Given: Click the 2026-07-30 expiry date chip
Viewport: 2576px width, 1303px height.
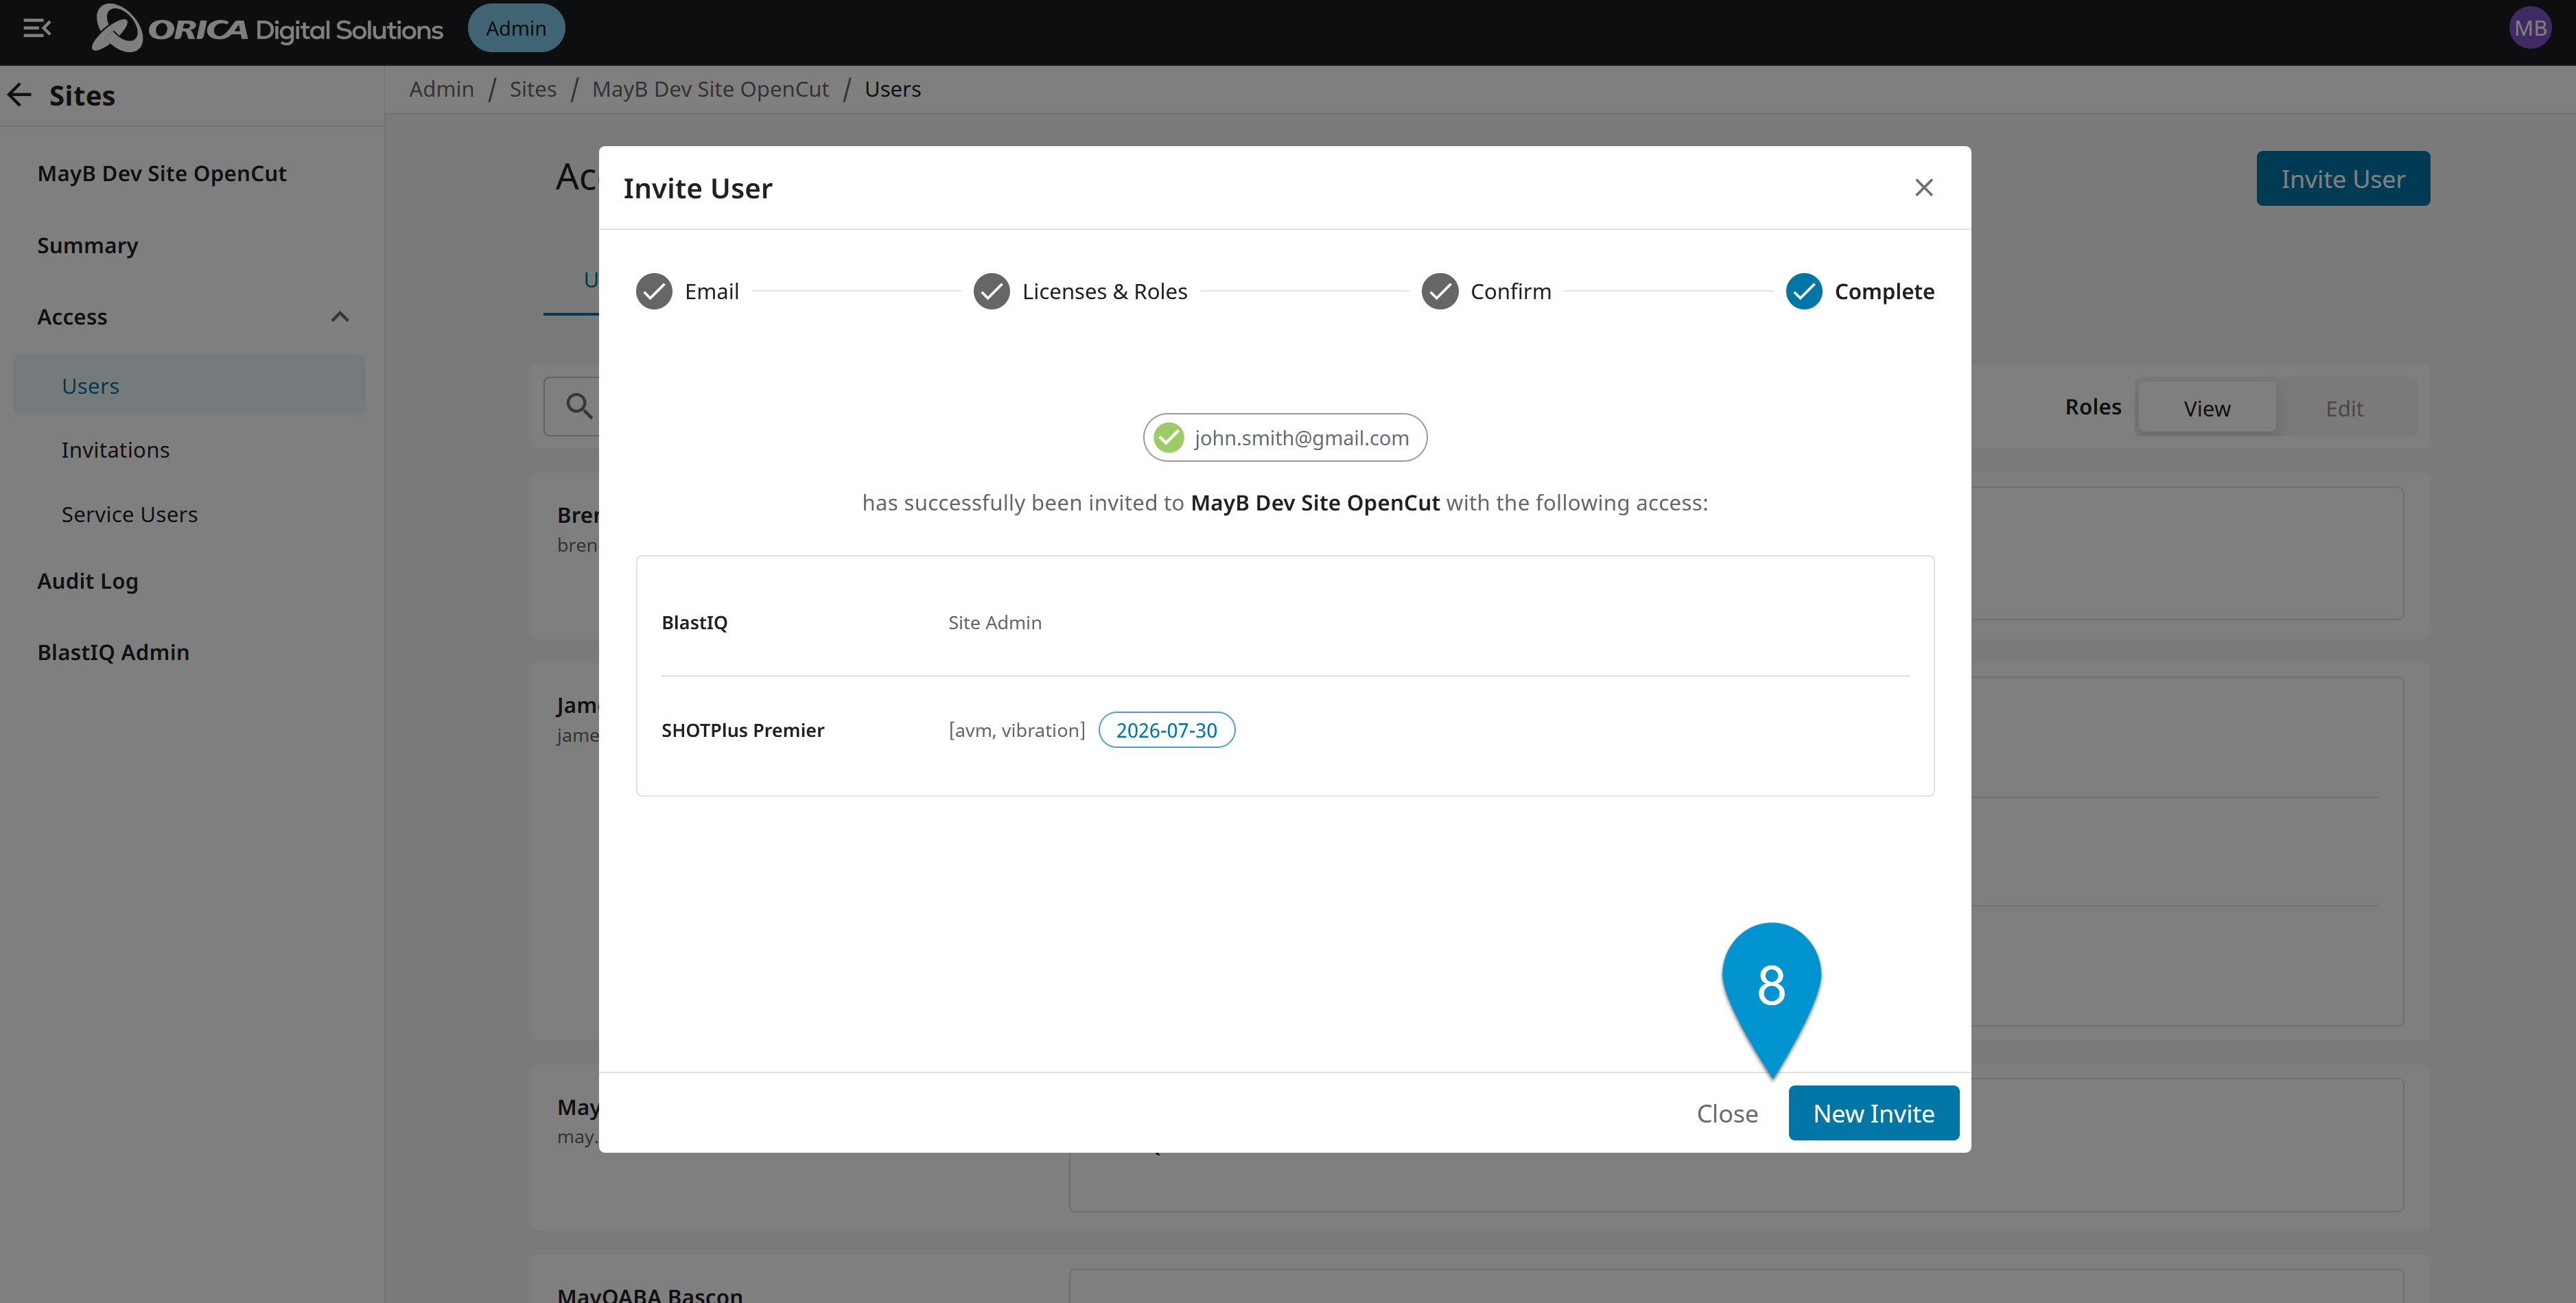Looking at the screenshot, I should tap(1166, 730).
